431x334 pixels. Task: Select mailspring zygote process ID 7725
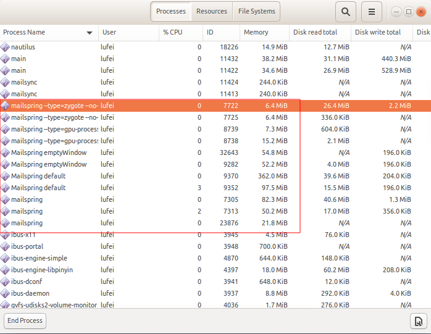(215, 117)
